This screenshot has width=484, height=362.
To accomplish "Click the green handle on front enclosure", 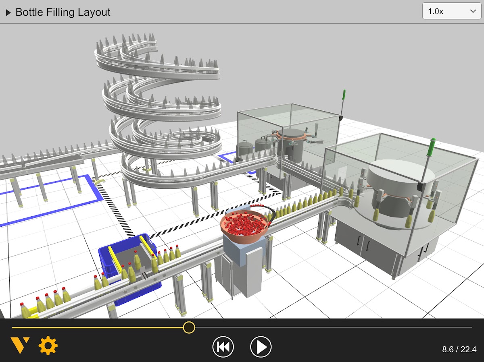I will [432, 149].
